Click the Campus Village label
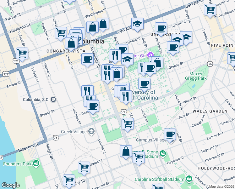 pyautogui.click(x=151, y=140)
